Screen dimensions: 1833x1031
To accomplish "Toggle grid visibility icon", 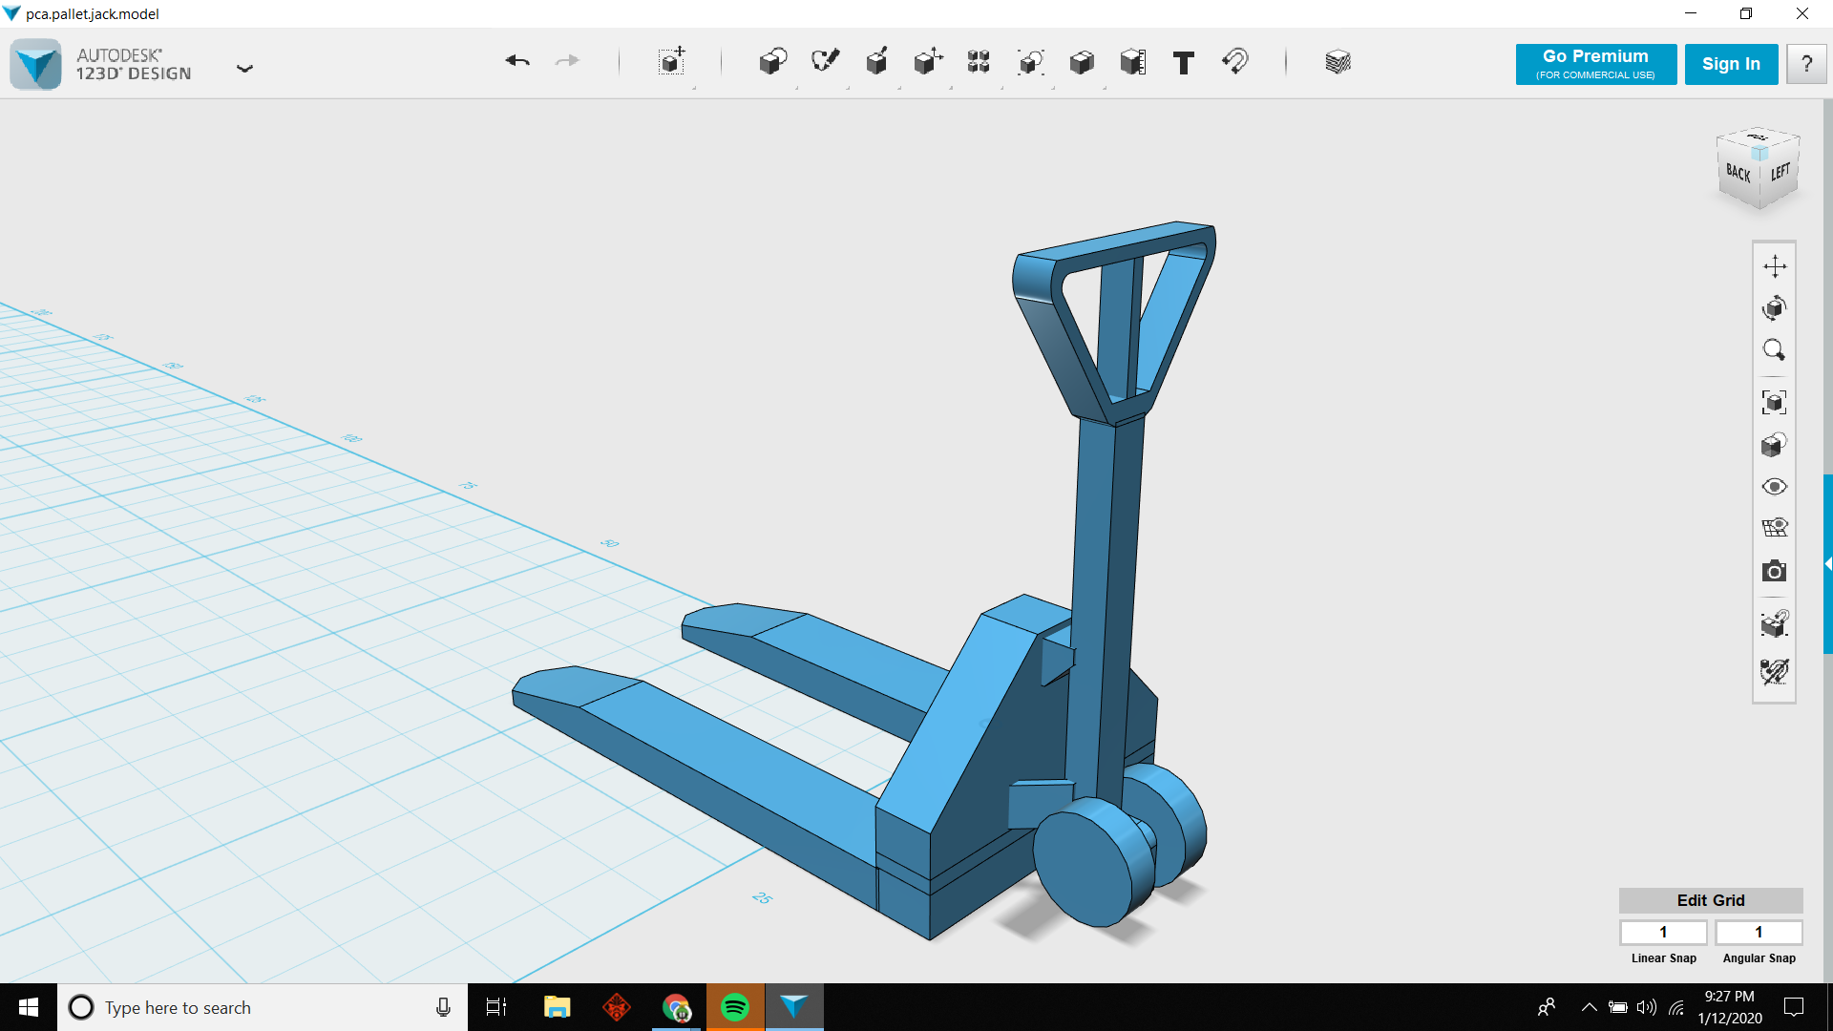I will click(1775, 528).
